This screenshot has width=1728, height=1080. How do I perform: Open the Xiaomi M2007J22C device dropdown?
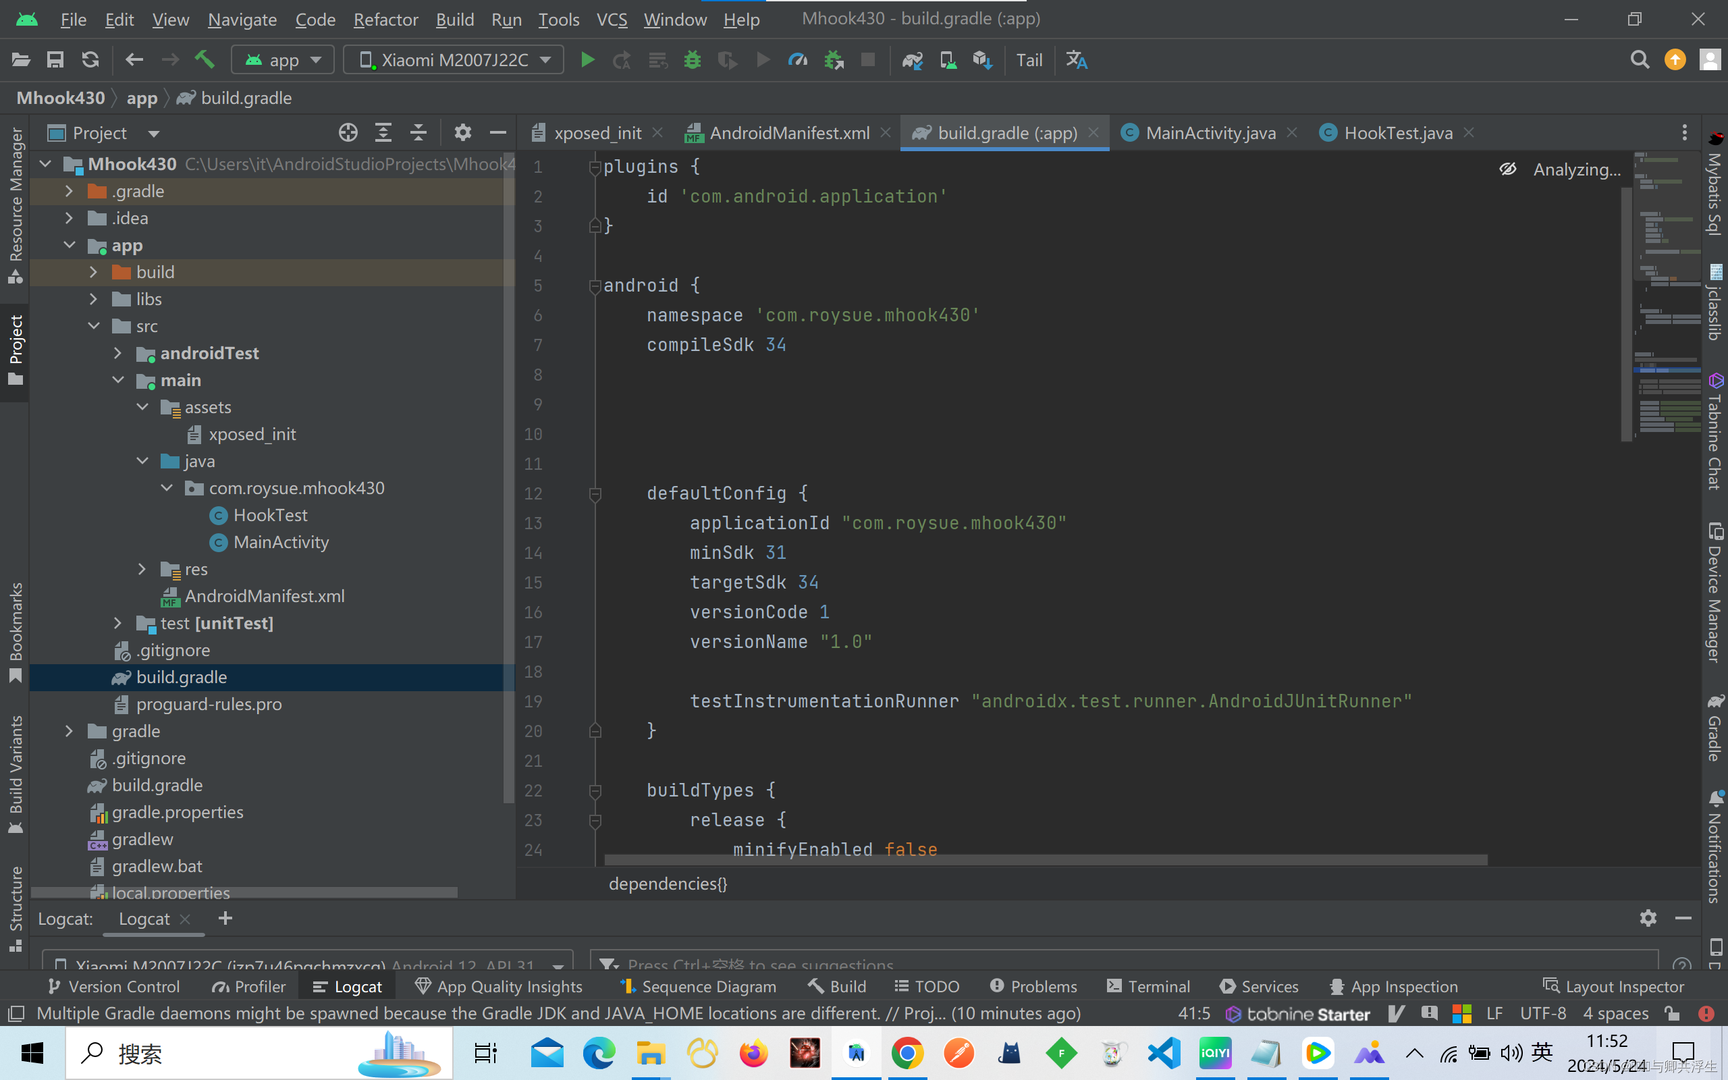click(x=454, y=60)
